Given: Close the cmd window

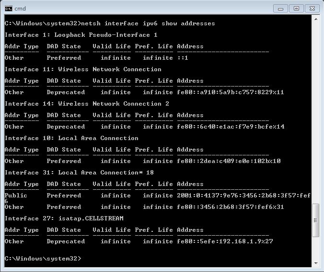Looking at the screenshot, I should 312,8.
